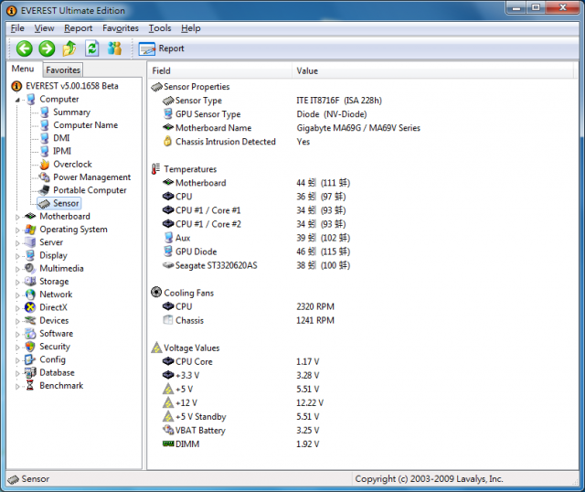Click the DMI icon in the tree
Viewport: 585px width, 492px height.
pyautogui.click(x=45, y=138)
